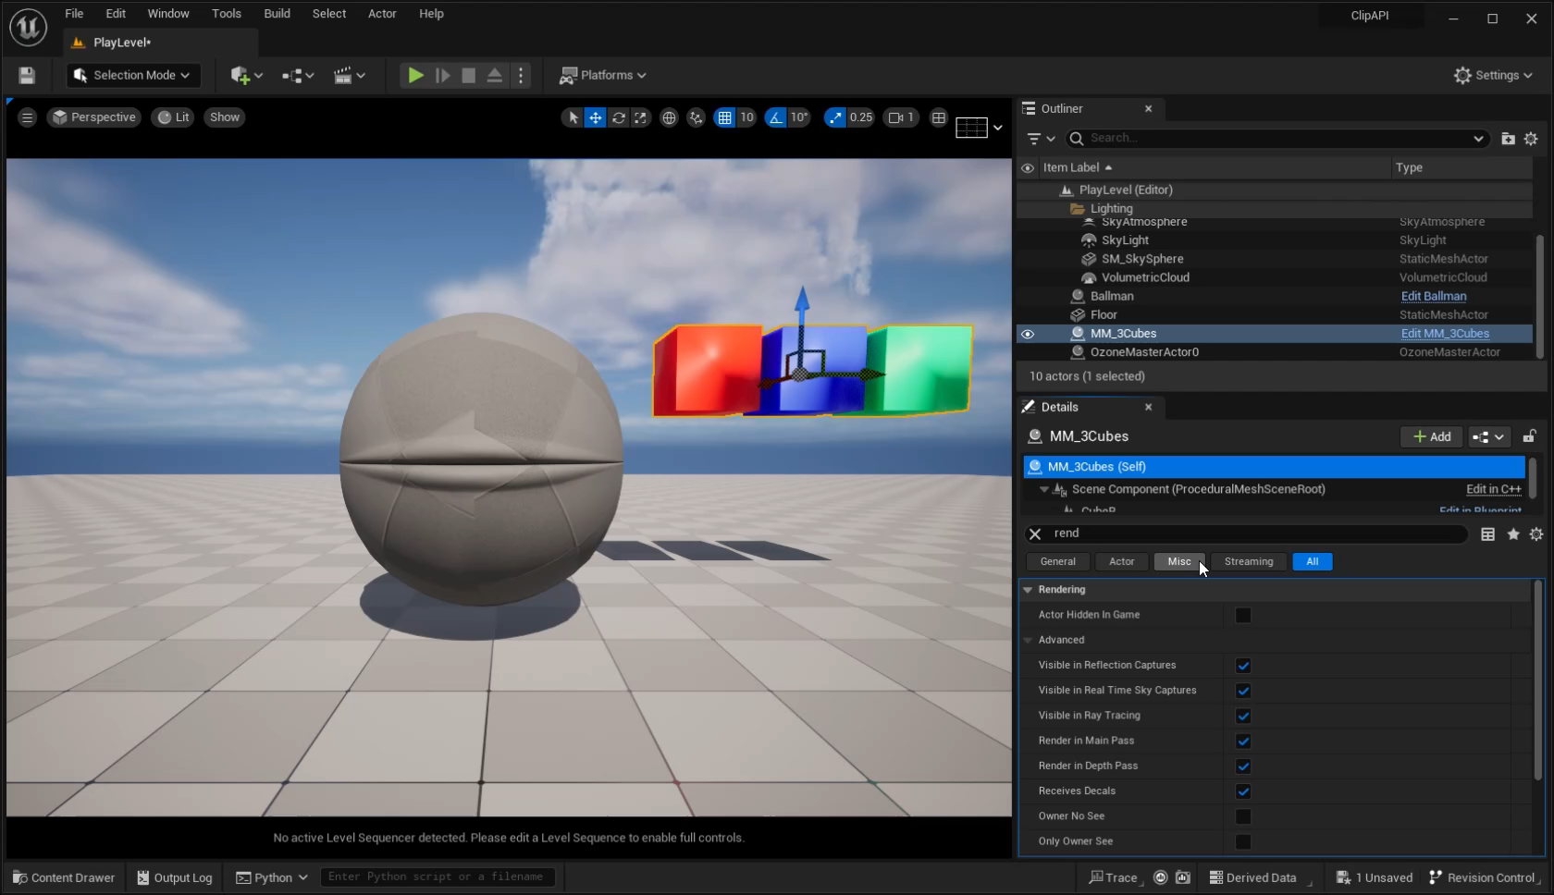The image size is (1554, 895).
Task: Toggle rotation snapping angle icon
Action: (x=775, y=117)
